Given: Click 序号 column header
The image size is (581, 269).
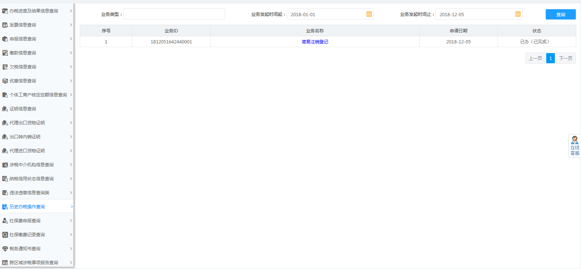Looking at the screenshot, I should (x=106, y=31).
